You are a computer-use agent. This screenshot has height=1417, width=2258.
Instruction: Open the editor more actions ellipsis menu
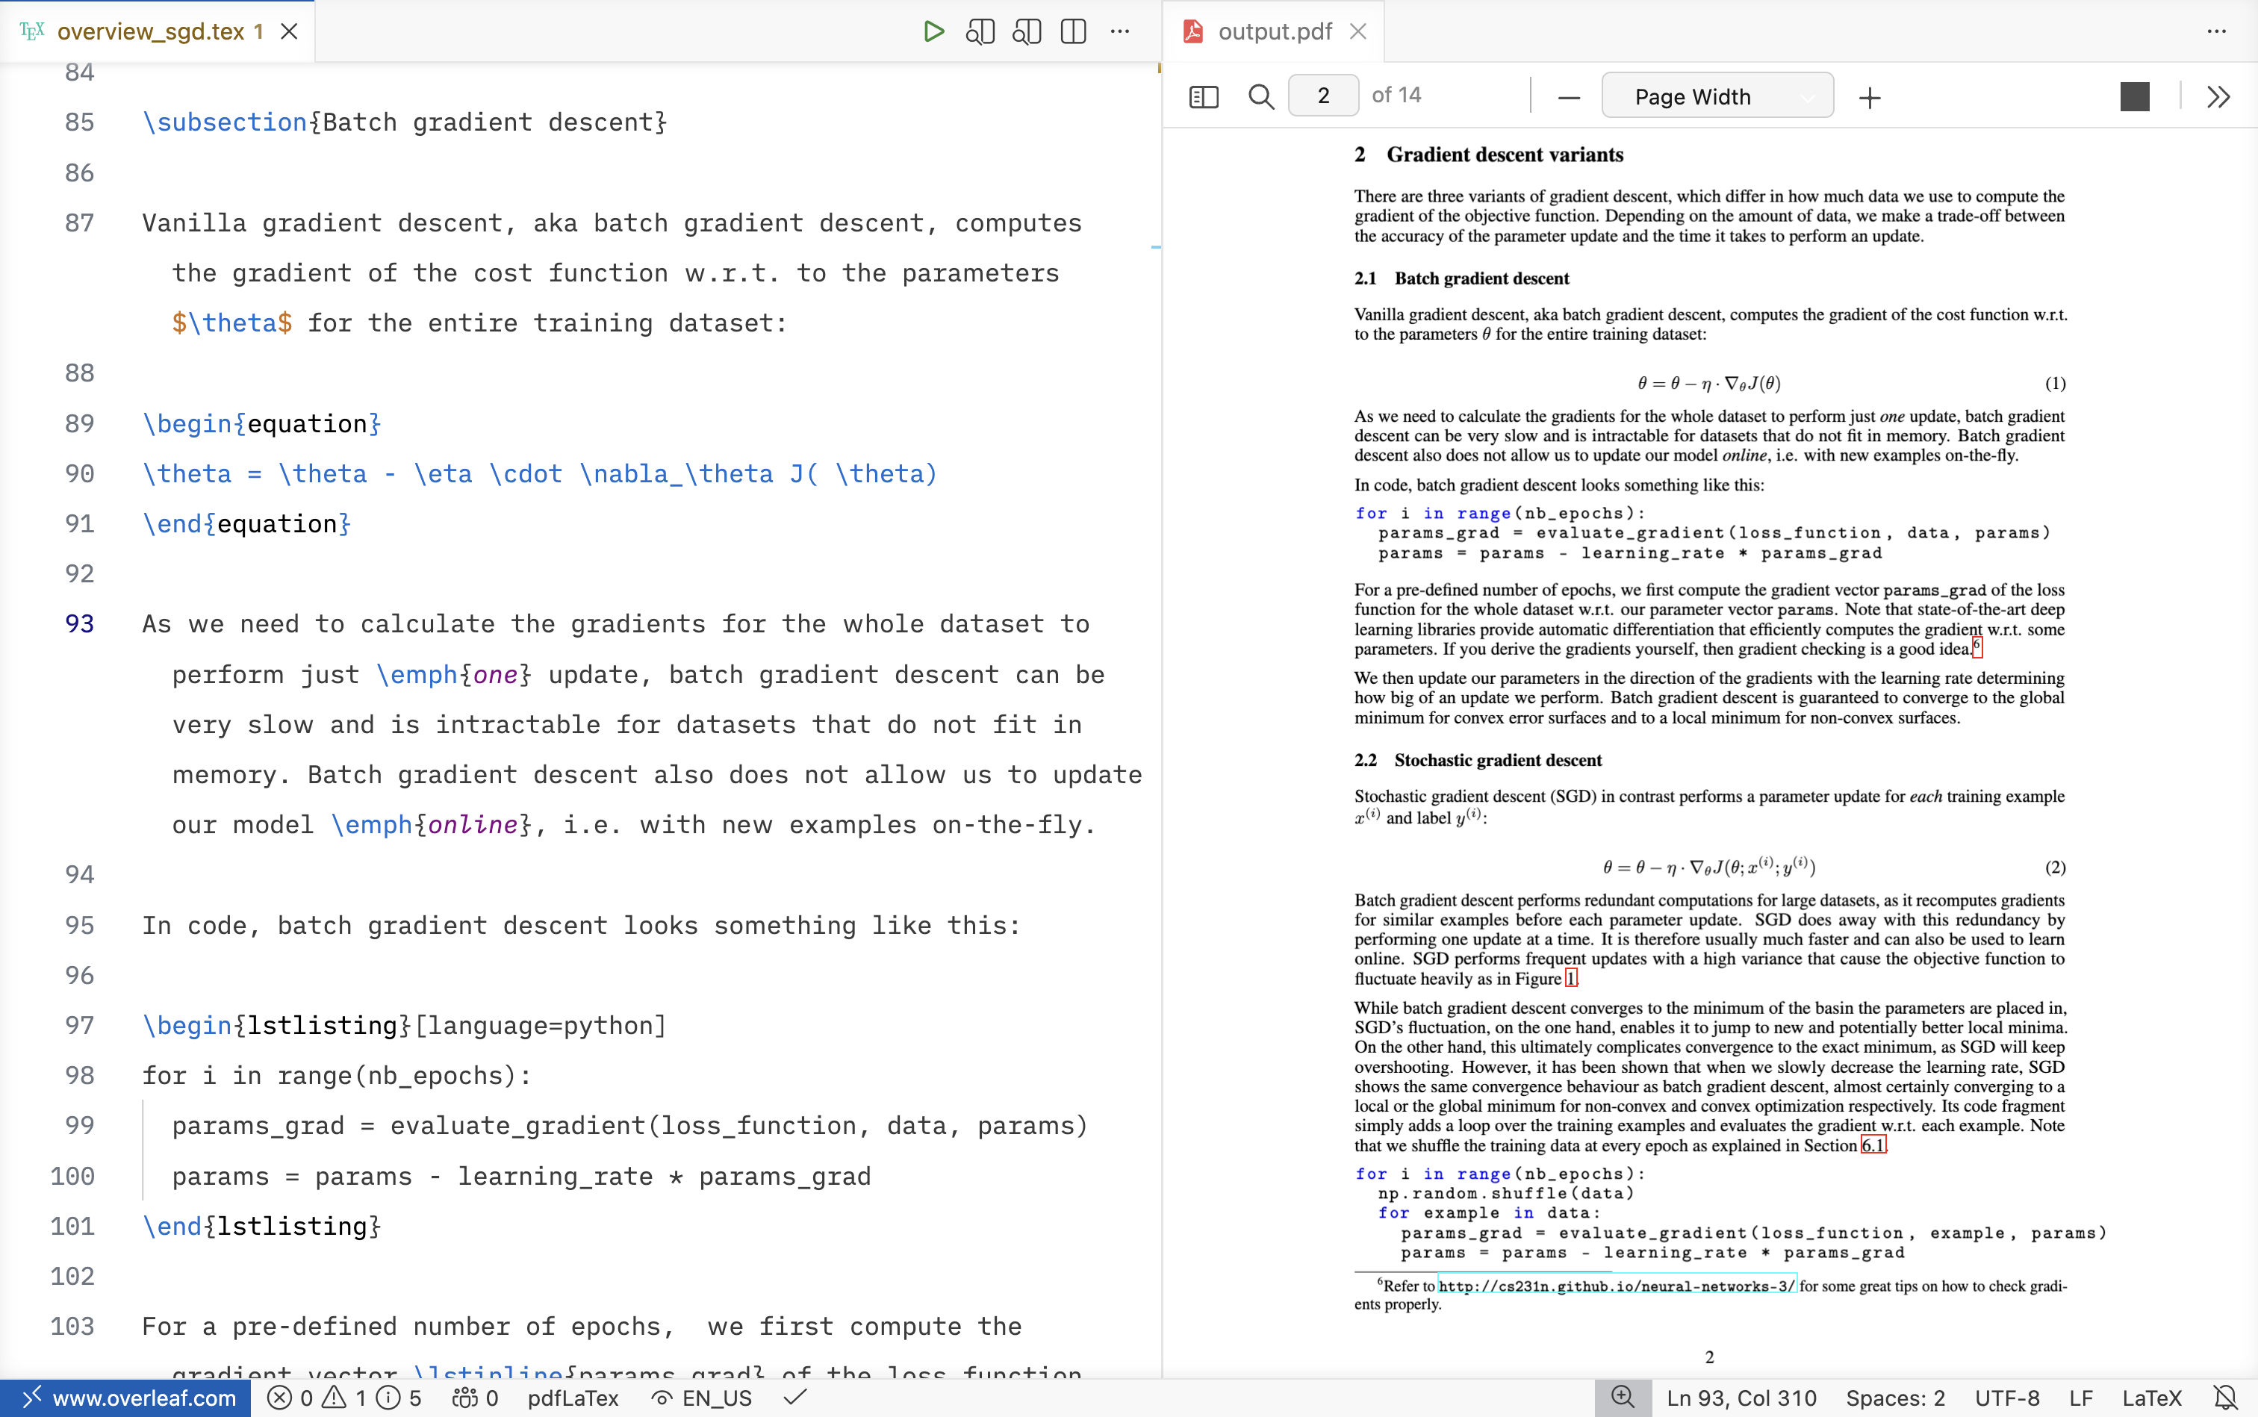point(1120,32)
